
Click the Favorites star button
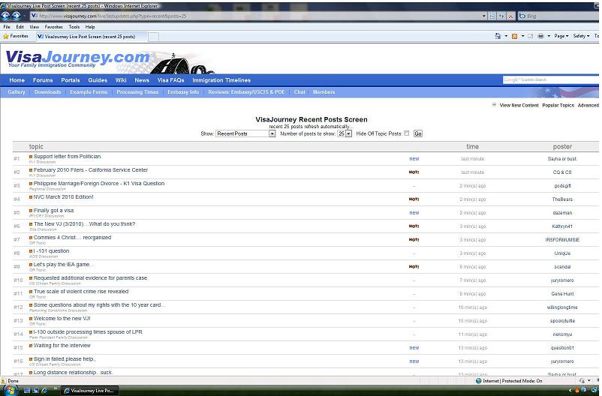(x=16, y=36)
